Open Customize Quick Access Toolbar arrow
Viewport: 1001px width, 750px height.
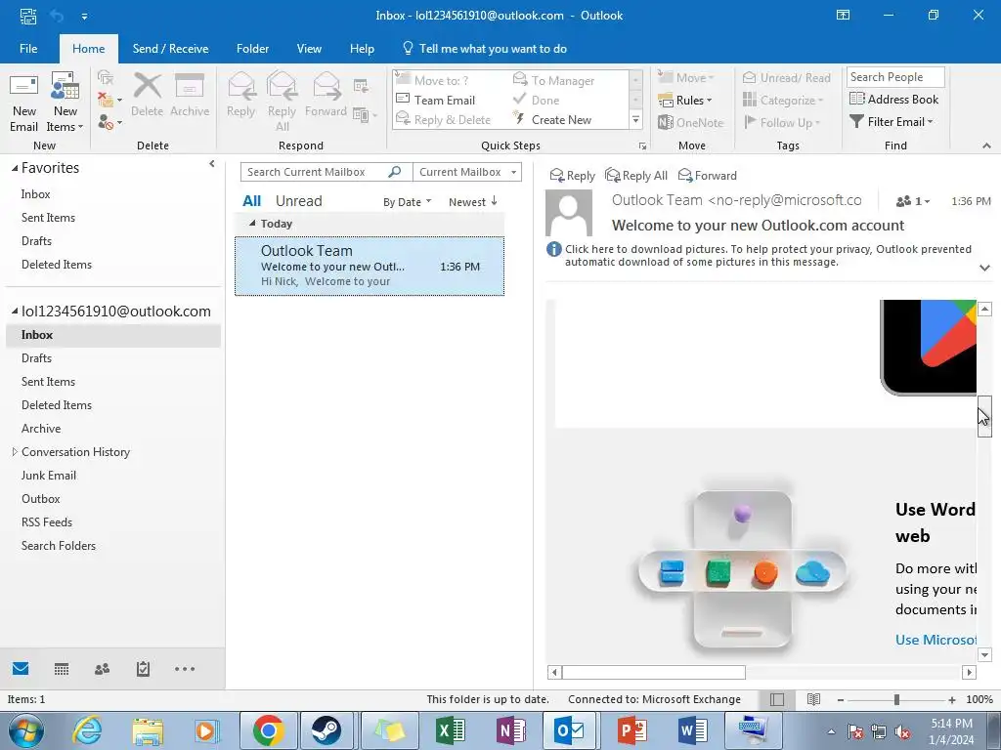[84, 16]
